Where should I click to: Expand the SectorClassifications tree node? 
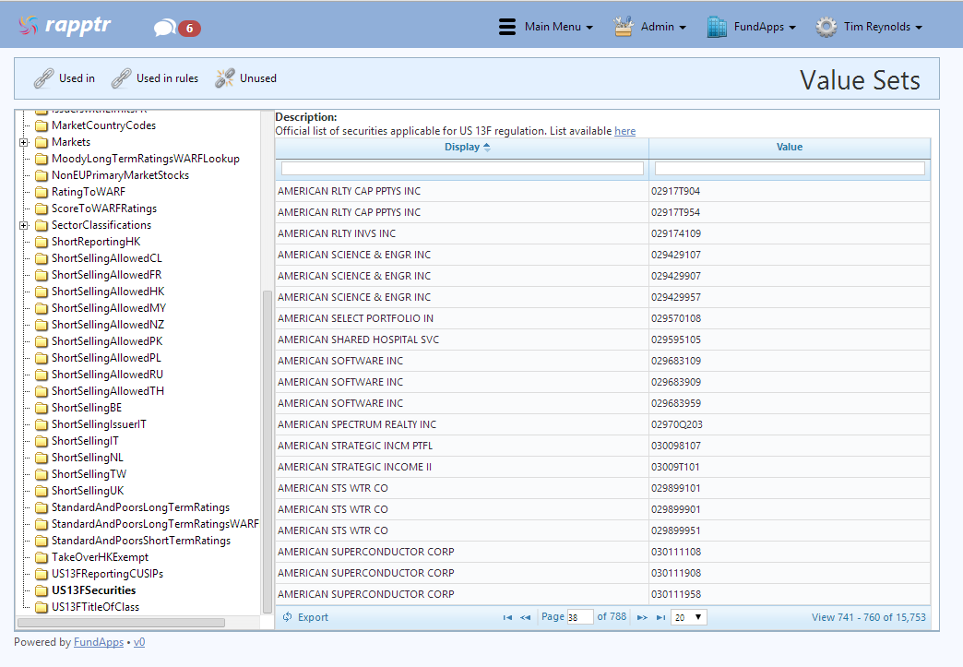coord(24,225)
